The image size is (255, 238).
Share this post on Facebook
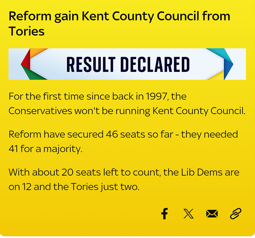165,214
